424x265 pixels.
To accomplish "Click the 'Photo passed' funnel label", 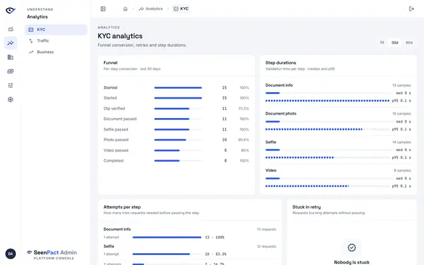I will coord(116,140).
